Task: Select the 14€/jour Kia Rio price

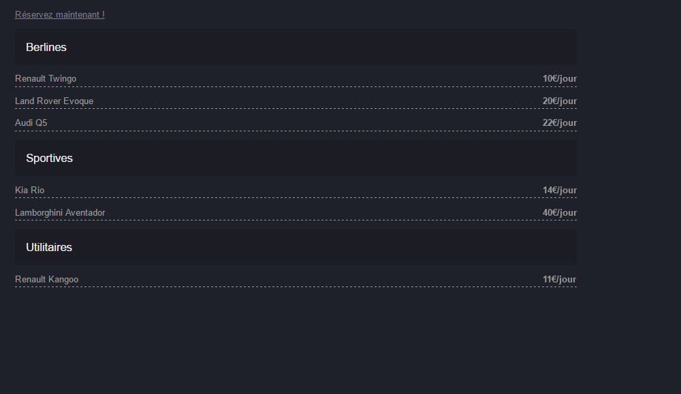Action: coord(559,190)
